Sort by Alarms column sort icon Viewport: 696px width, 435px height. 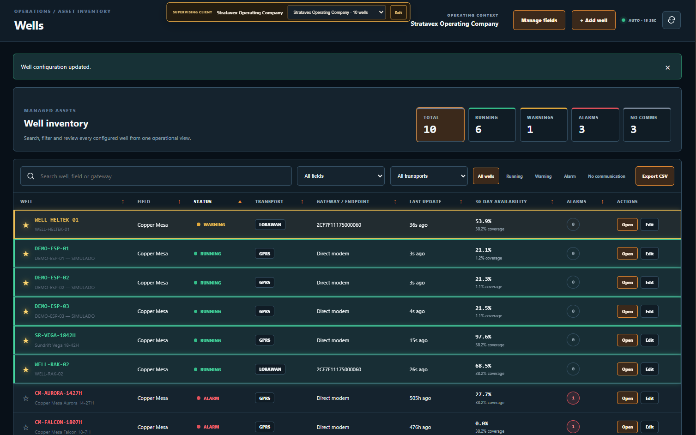point(602,202)
